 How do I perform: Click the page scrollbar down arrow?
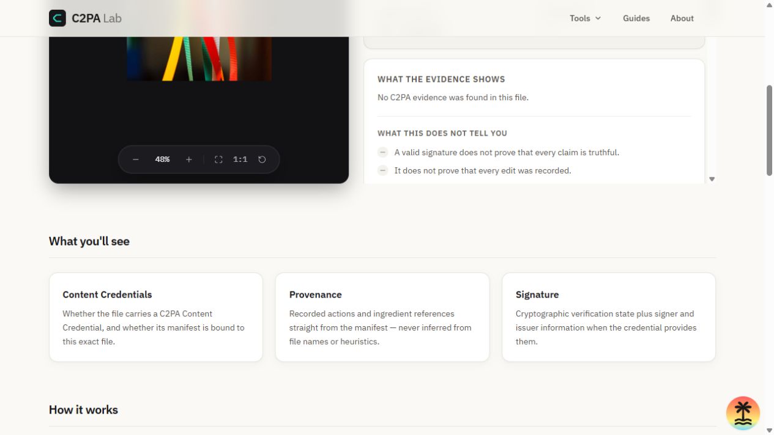pyautogui.click(x=769, y=430)
